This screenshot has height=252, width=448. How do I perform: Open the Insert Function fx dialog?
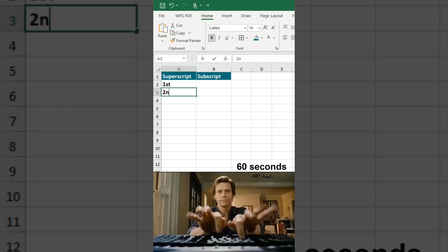tap(226, 58)
